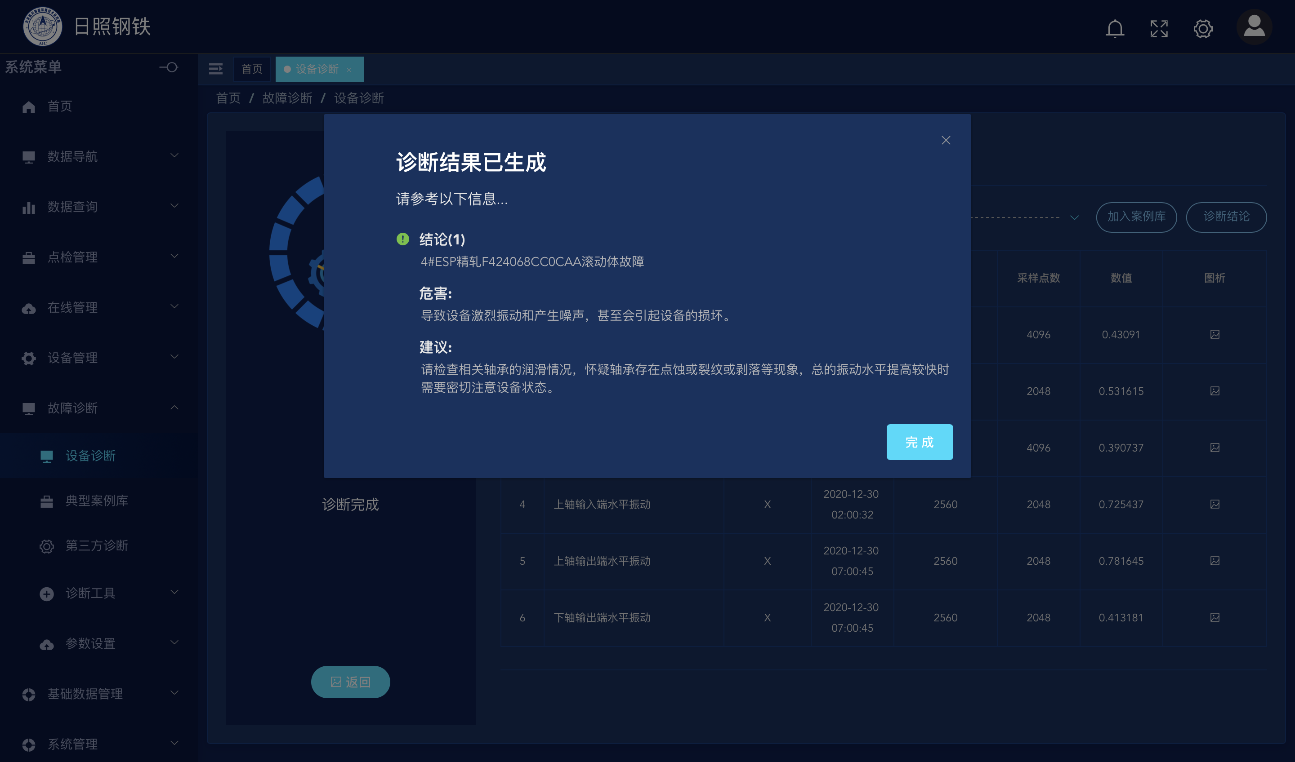This screenshot has width=1295, height=762.
Task: Expand the 数据查询 menu chevron
Action: pos(175,206)
